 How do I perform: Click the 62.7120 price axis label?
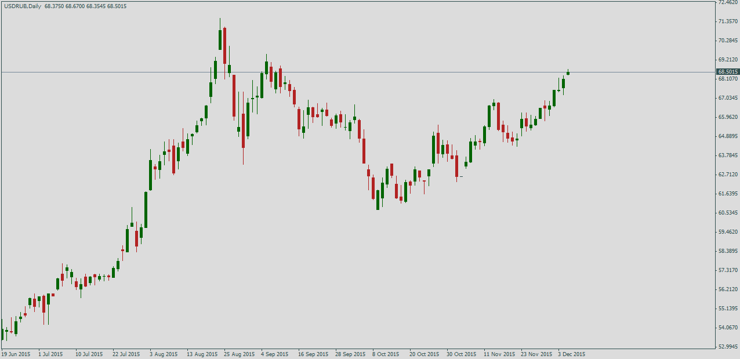tap(727, 175)
